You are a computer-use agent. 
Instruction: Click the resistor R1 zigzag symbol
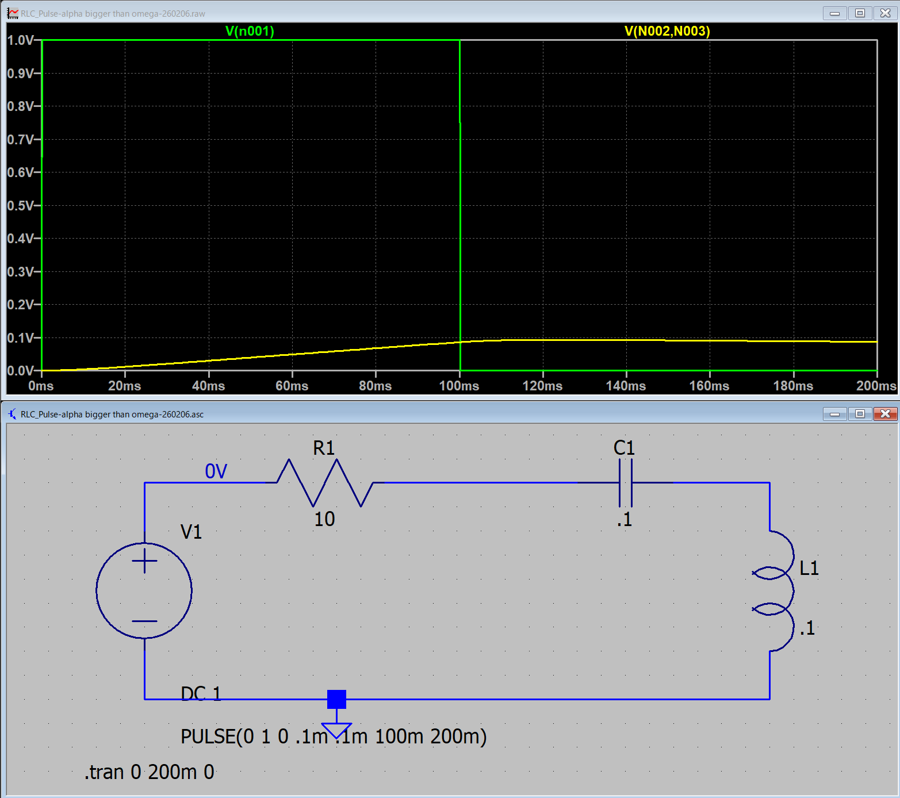[x=325, y=483]
